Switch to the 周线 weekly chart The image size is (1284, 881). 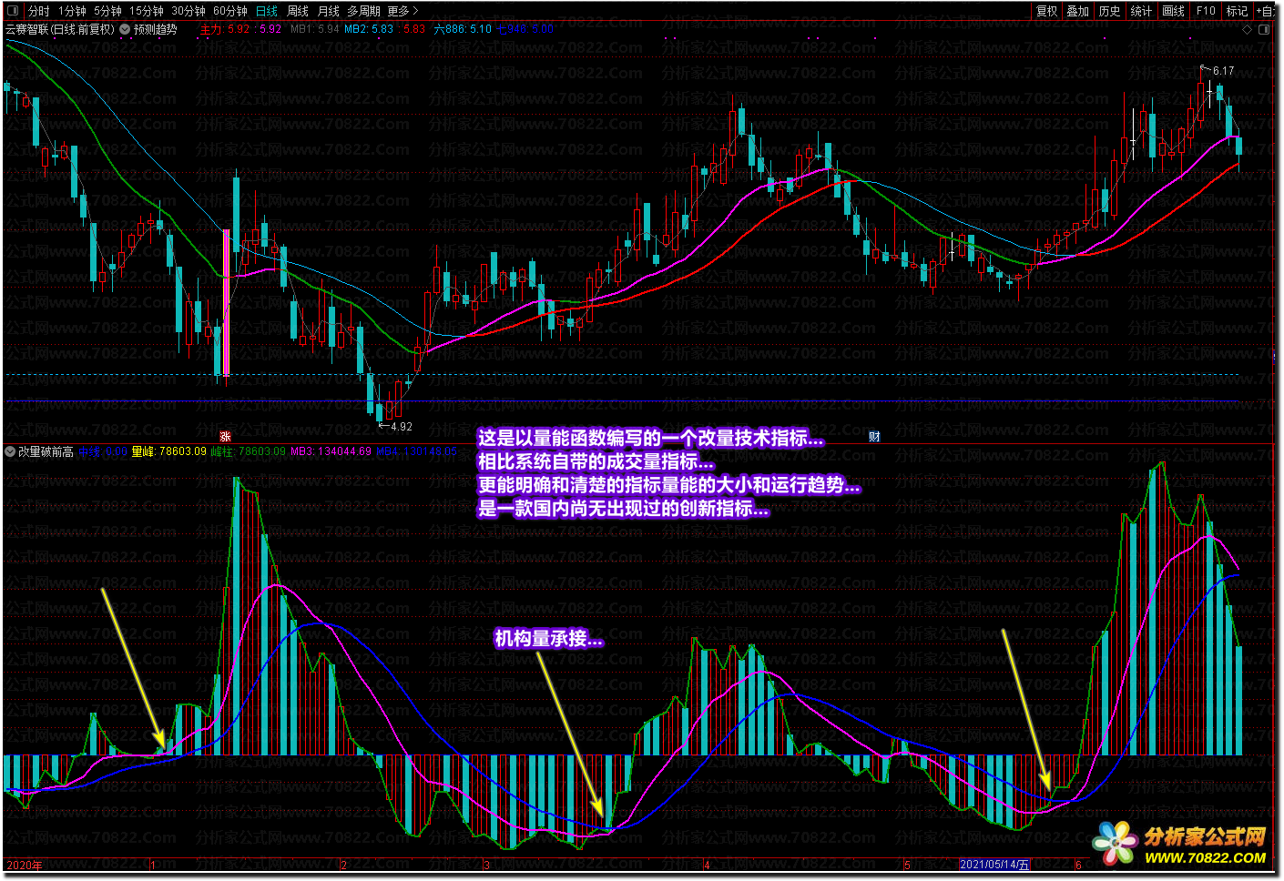click(x=298, y=11)
